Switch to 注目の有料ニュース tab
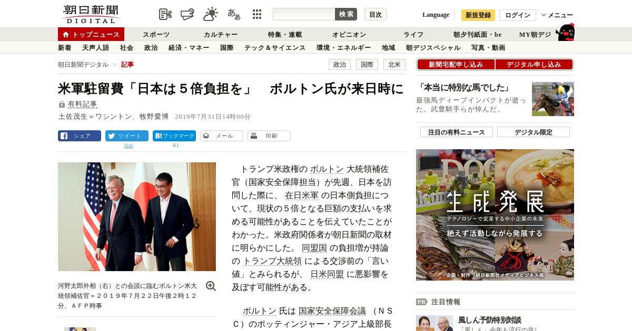The image size is (632, 331). click(x=457, y=132)
